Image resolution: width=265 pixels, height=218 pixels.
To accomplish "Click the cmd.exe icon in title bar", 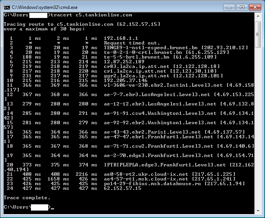I will coord(7,7).
